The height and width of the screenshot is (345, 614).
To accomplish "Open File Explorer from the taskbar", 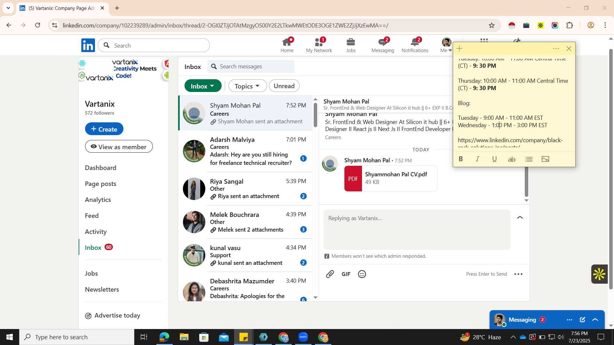I will (x=184, y=337).
